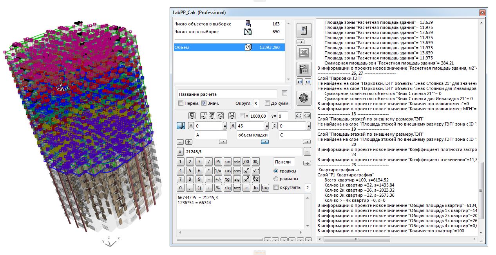Click the table report icon button

[304, 69]
